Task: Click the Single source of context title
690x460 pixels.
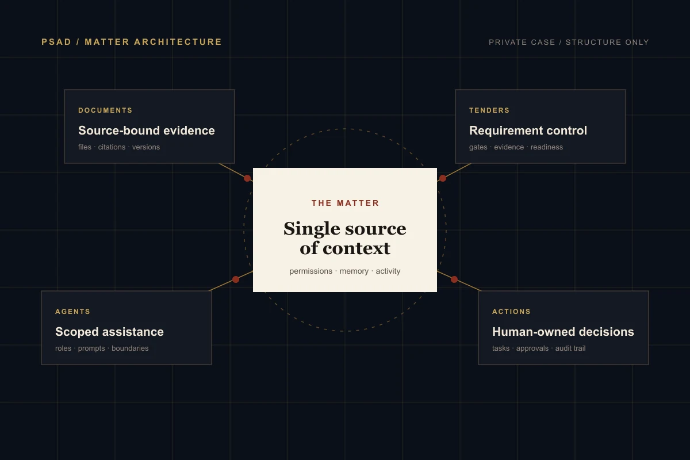Action: coord(345,238)
